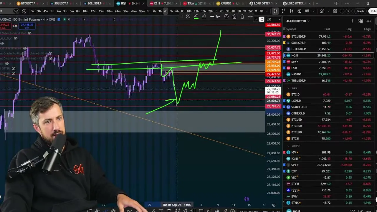
Task: Select DXY in the watchlist
Action: tap(328, 171)
